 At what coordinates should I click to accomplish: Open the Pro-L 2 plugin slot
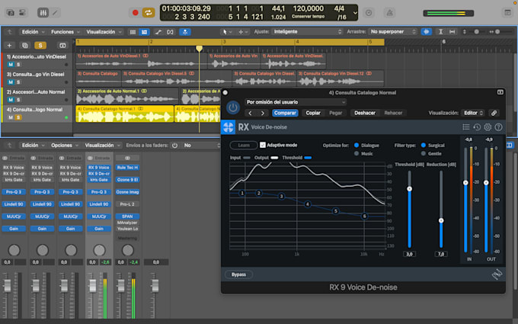tap(127, 204)
